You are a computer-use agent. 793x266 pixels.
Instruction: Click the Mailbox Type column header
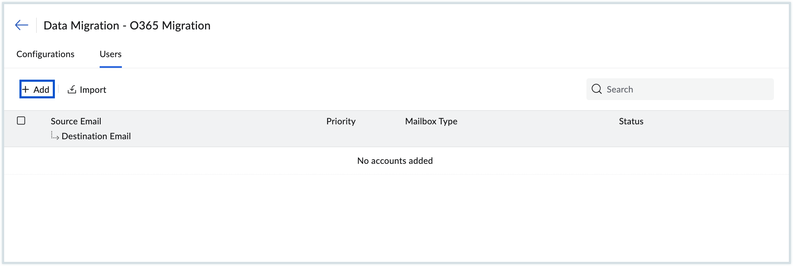[x=431, y=121]
